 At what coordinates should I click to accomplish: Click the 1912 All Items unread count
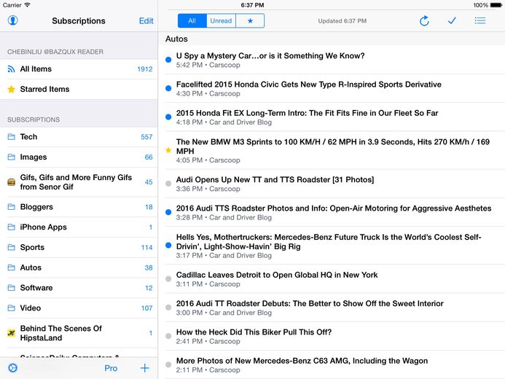(145, 69)
